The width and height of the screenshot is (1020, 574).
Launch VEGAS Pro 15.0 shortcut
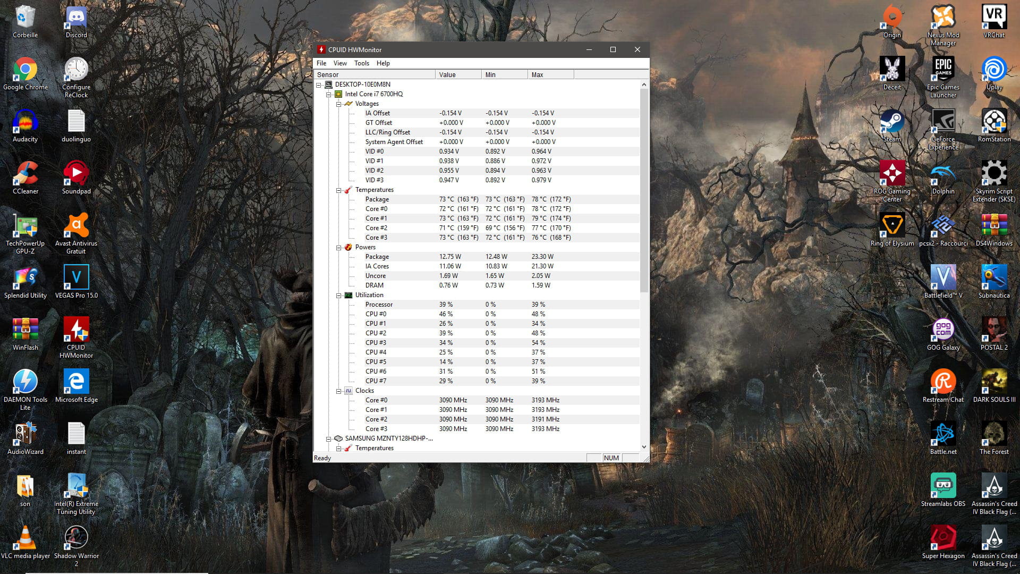click(76, 282)
